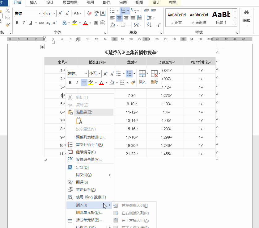Click the table move handle above the table

pos(43,47)
